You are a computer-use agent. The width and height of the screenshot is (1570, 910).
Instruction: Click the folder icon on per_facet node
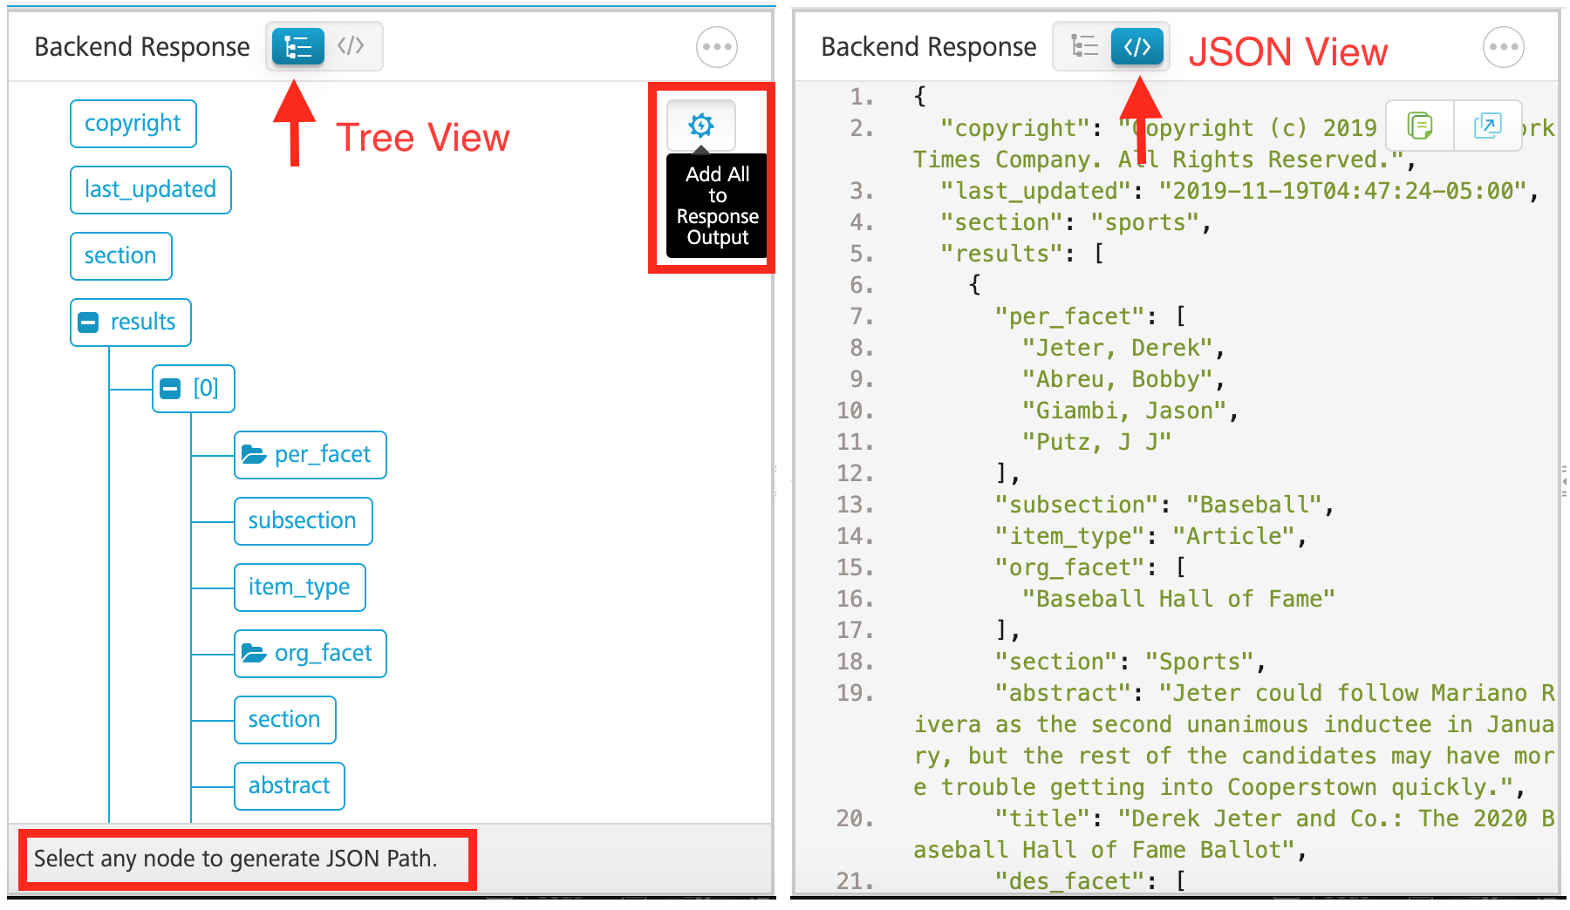pos(253,454)
